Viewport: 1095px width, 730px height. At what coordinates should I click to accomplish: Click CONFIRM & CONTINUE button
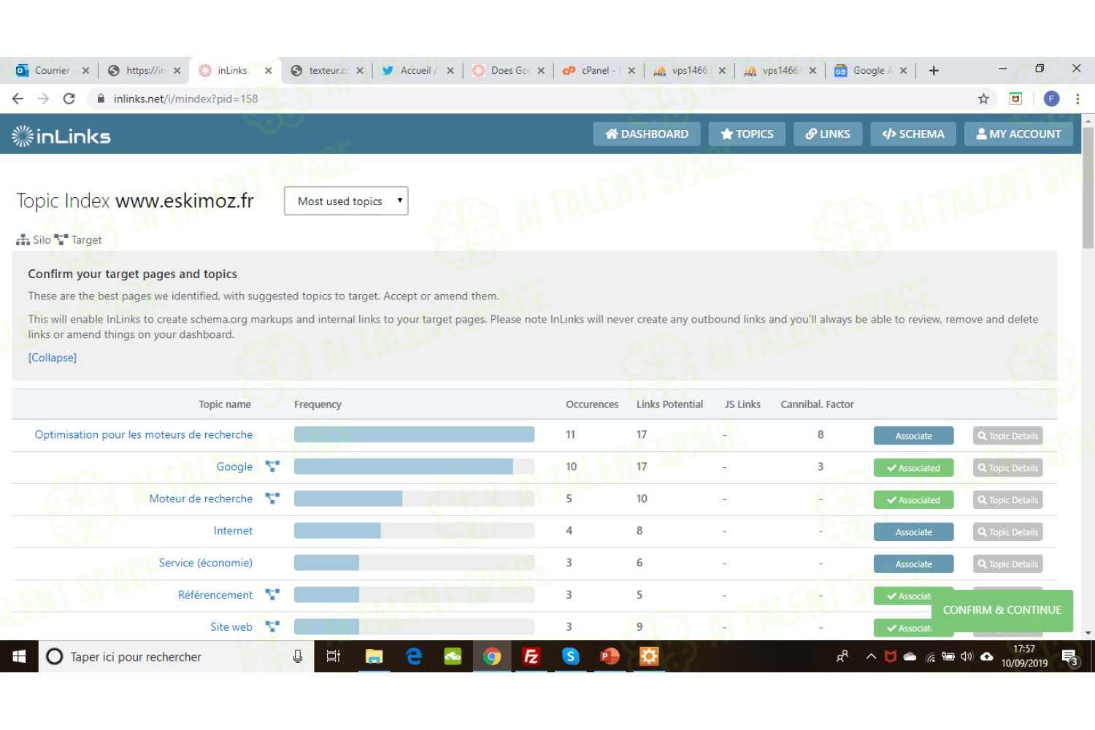point(1002,610)
